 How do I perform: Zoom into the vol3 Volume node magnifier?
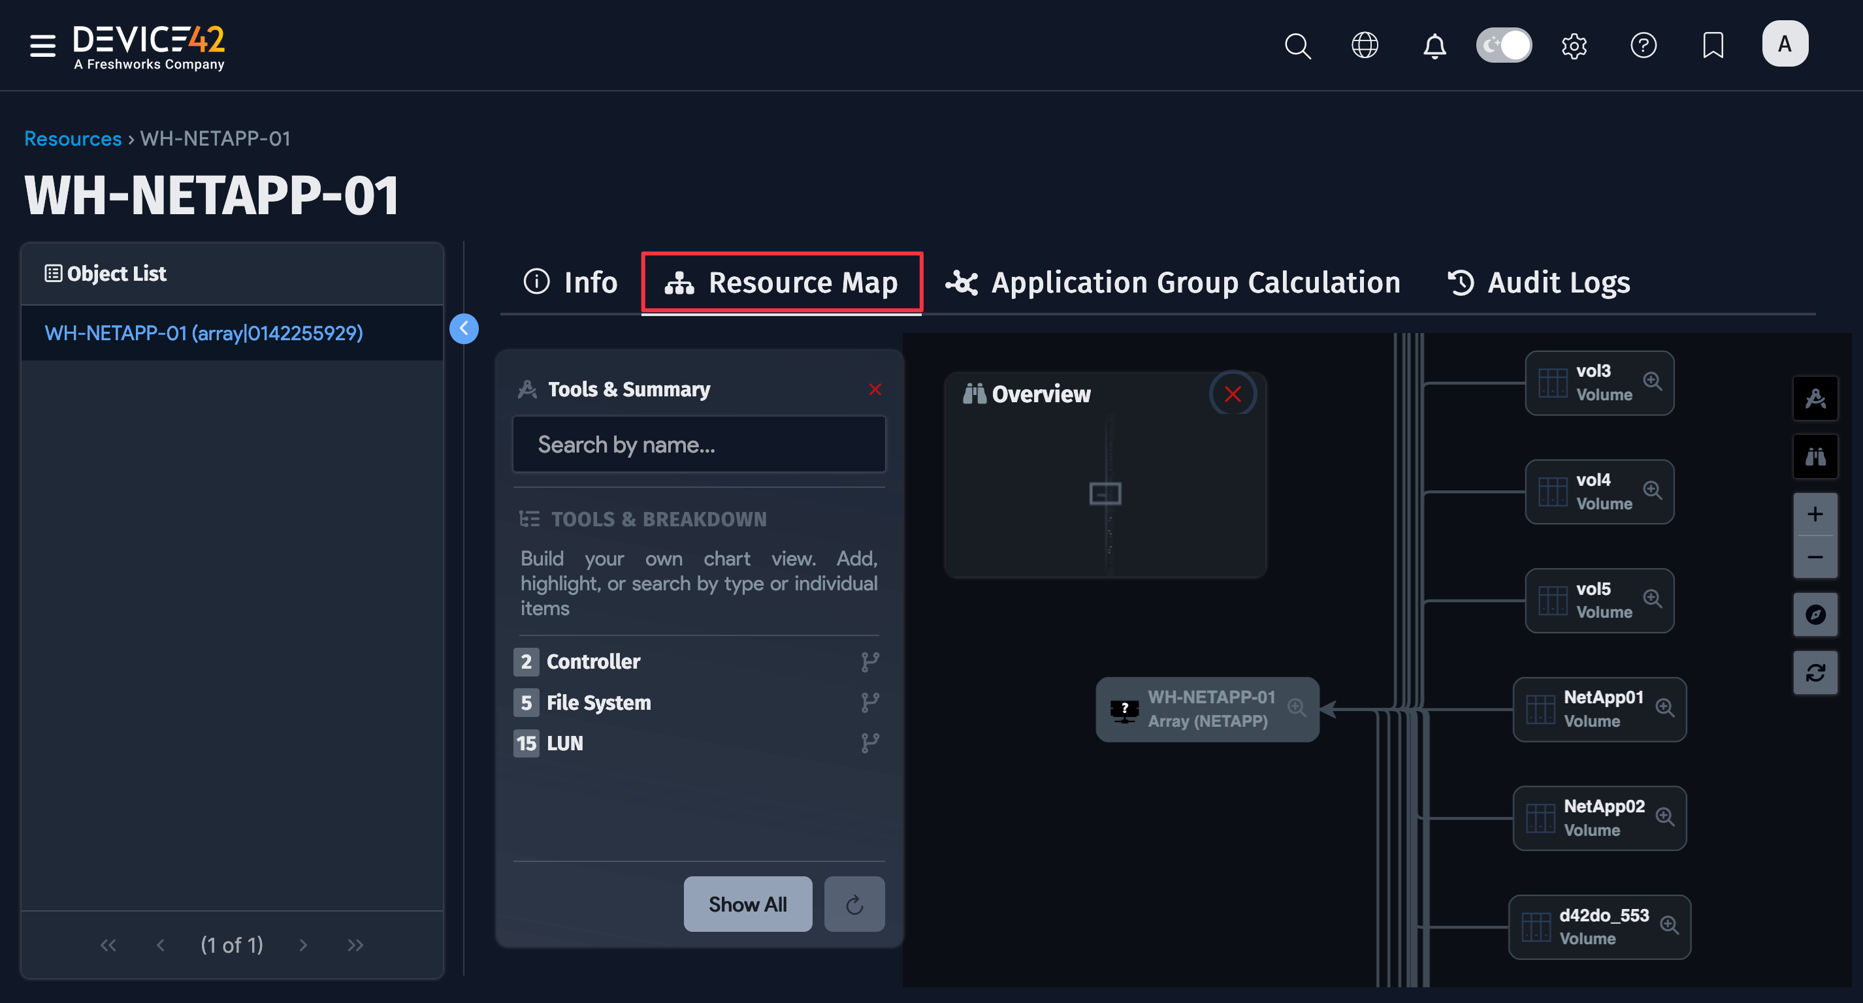(1652, 381)
